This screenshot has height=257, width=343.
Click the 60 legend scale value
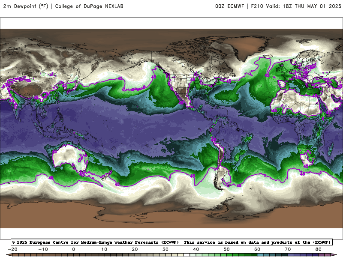257,249
